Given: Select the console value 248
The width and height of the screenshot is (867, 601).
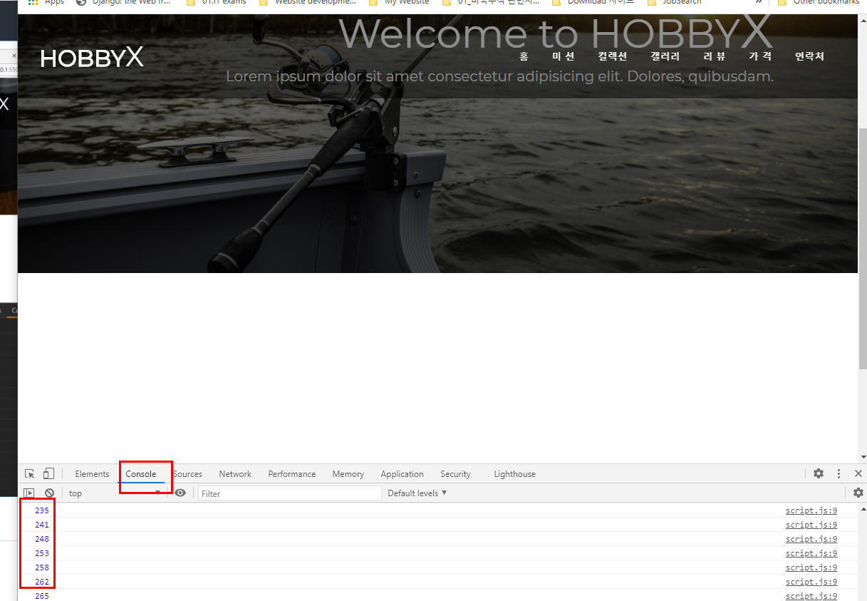Looking at the screenshot, I should point(41,539).
